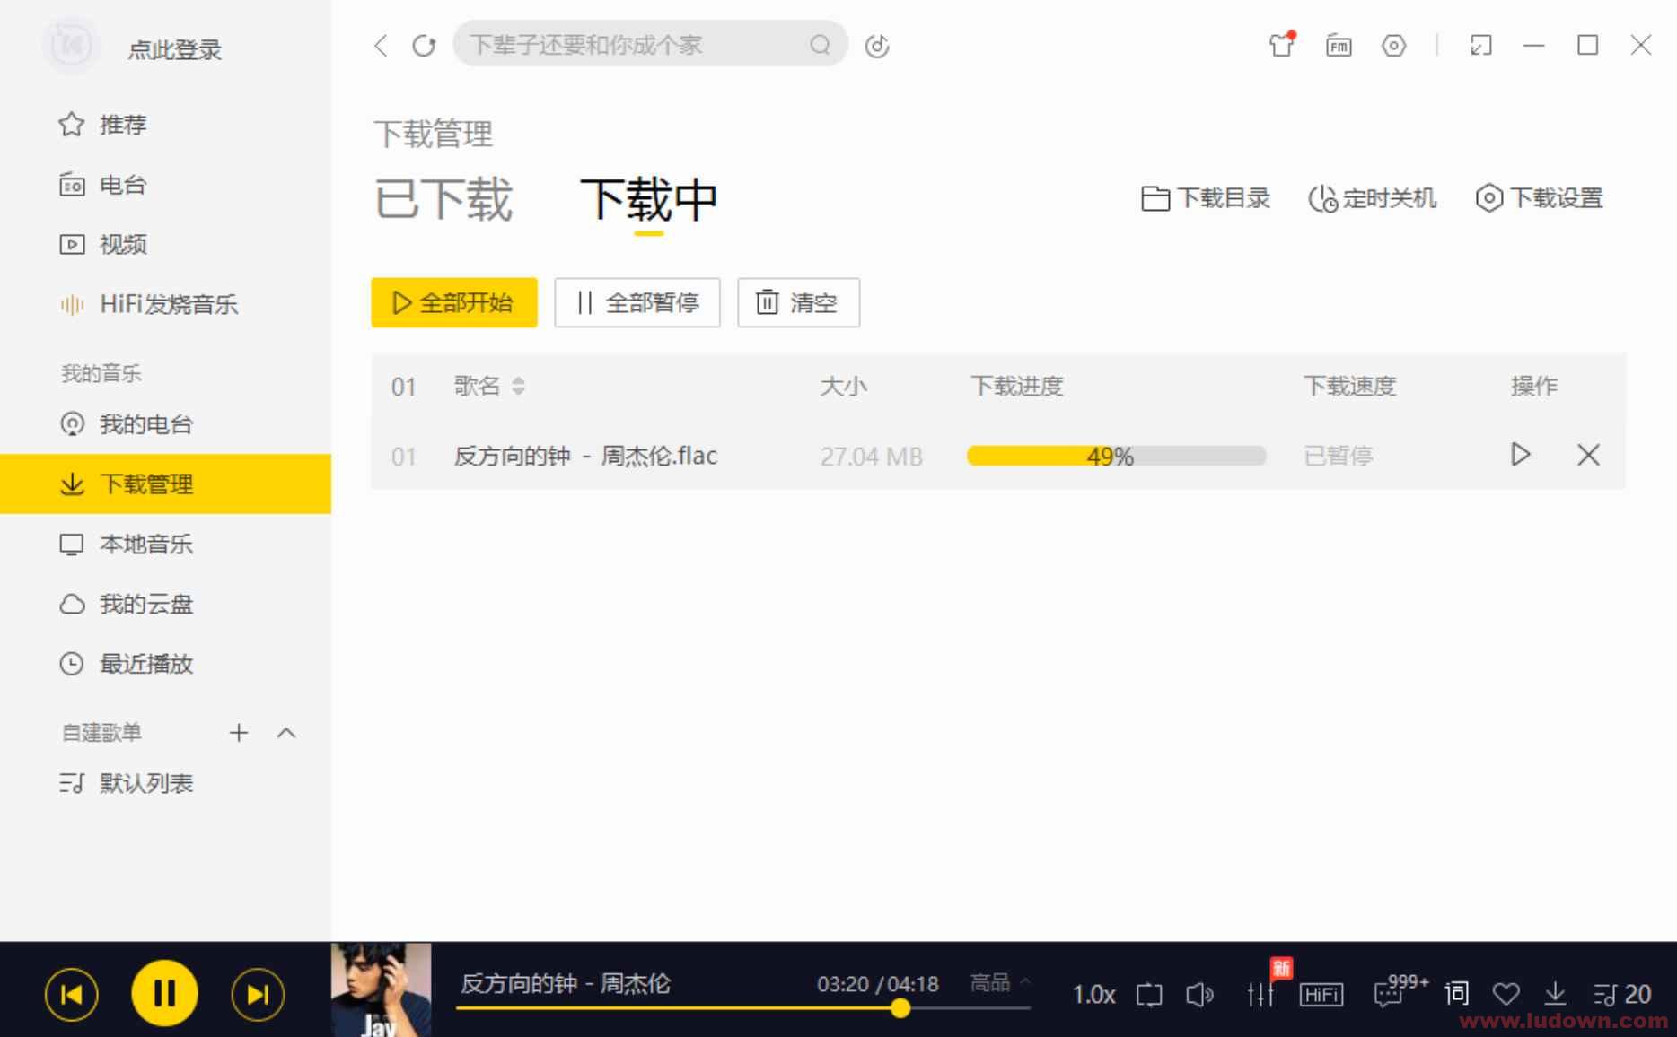Screen dimensions: 1677x1037
Task: Open the 下载目录 folder
Action: (x=1205, y=198)
